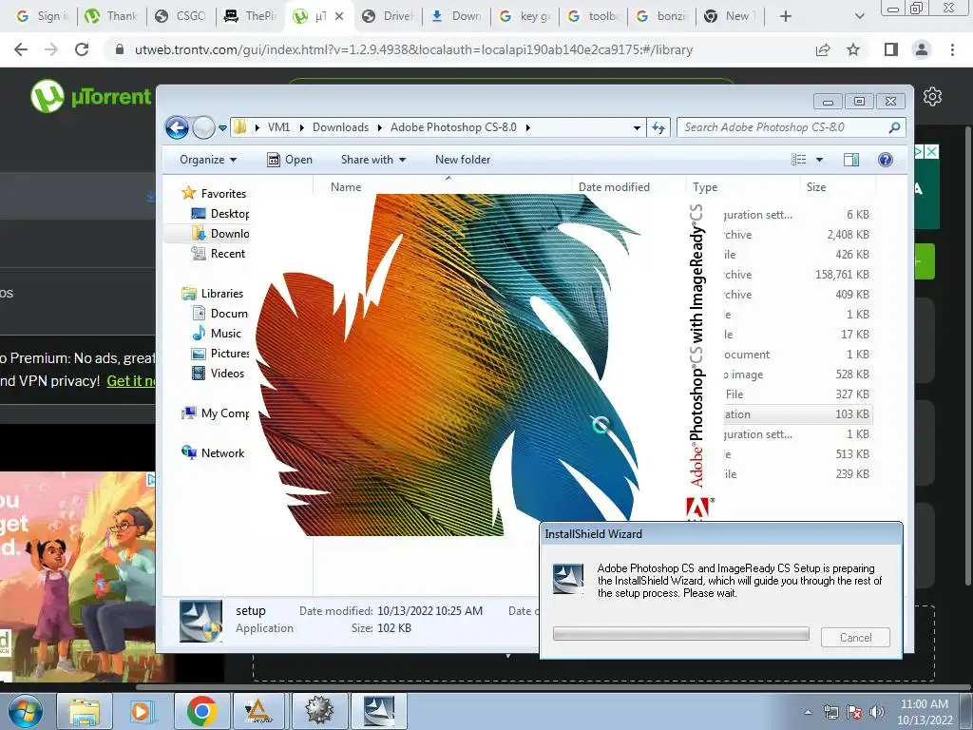Image resolution: width=973 pixels, height=730 pixels.
Task: Click Open toolbar button
Action: 290,160
